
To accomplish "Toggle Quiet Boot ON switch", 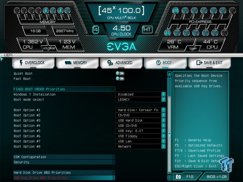I will [120, 73].
